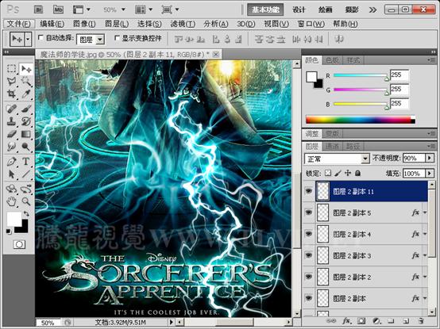The image size is (440, 329).
Task: Select the 3D Camera Orbit tool
Action: pos(26,189)
